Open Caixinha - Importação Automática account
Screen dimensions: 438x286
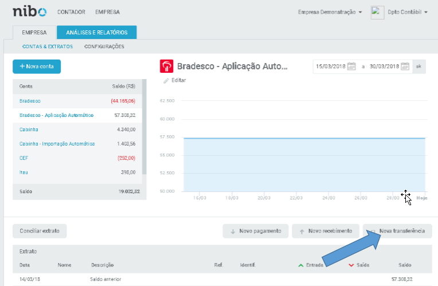coord(57,143)
